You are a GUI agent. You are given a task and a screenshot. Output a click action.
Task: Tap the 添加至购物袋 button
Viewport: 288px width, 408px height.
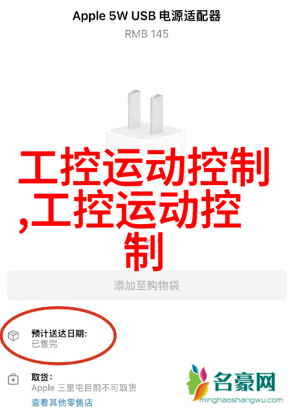coord(147,286)
